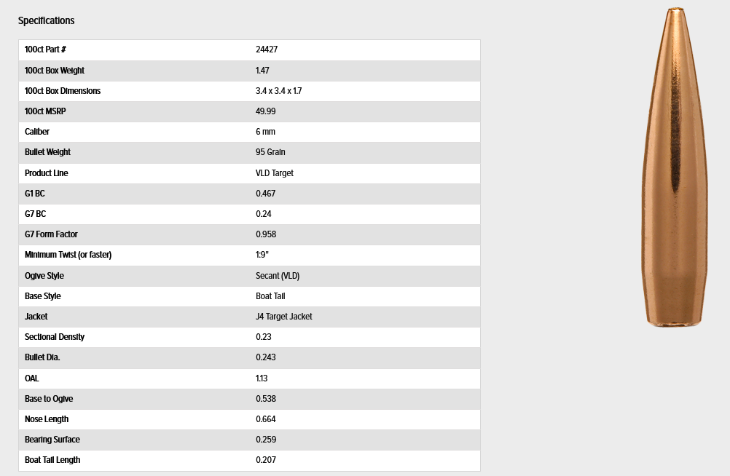Viewport: 730px width, 476px height.
Task: Select the Nose Length value 0.664
Action: 266,419
